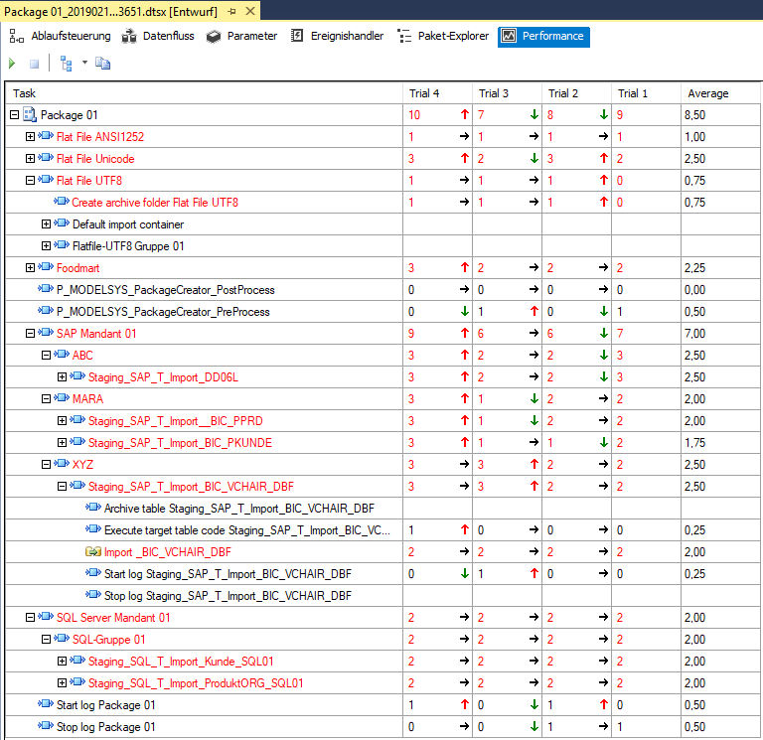Expand the Flat File ANSI1252 node
Image resolution: width=763 pixels, height=740 pixels.
pos(30,137)
